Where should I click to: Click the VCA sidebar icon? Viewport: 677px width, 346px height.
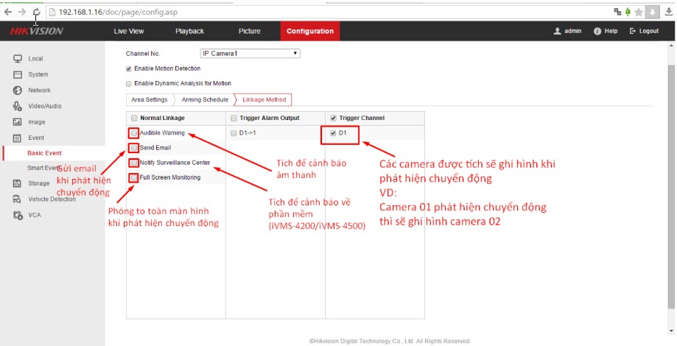(17, 215)
